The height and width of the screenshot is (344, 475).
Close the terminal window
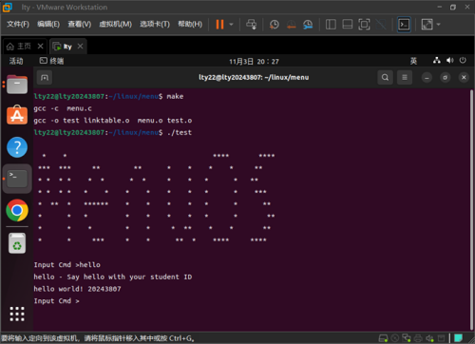(x=464, y=78)
